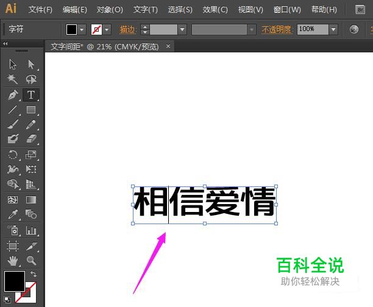Click the stroke weight input field
Image resolution: width=373 pixels, height=307 pixels.
click(x=163, y=29)
